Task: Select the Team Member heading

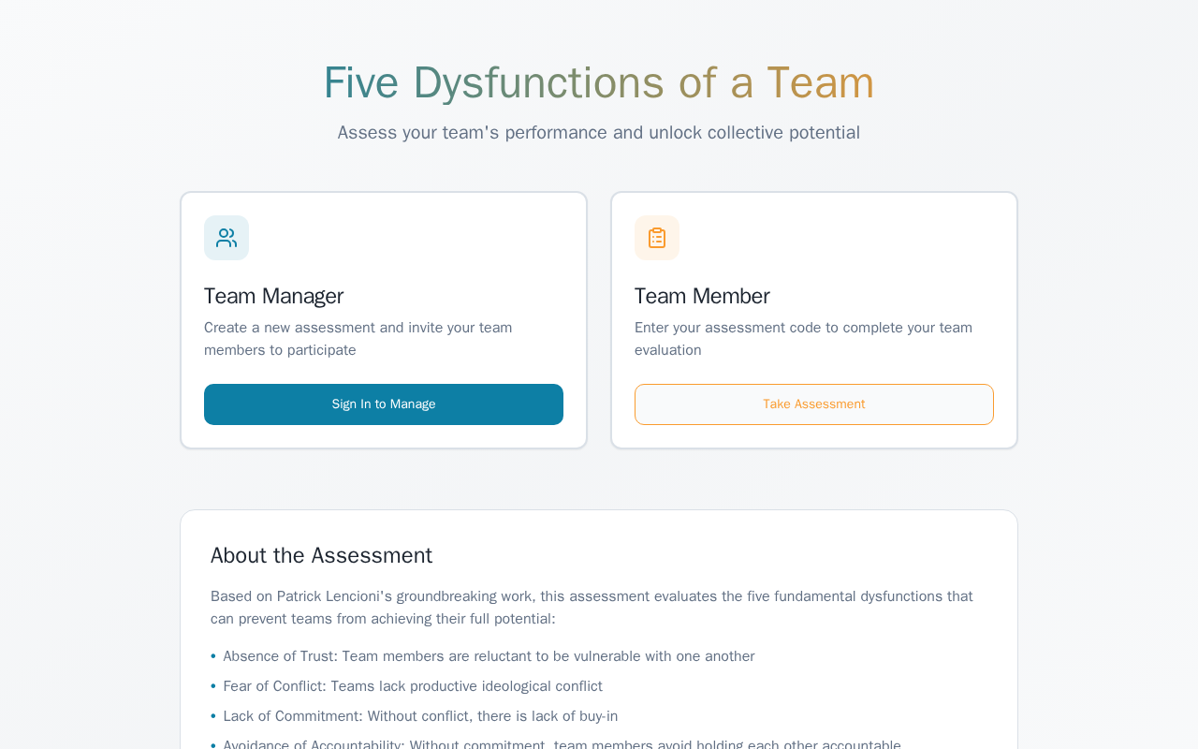Action: click(x=702, y=296)
